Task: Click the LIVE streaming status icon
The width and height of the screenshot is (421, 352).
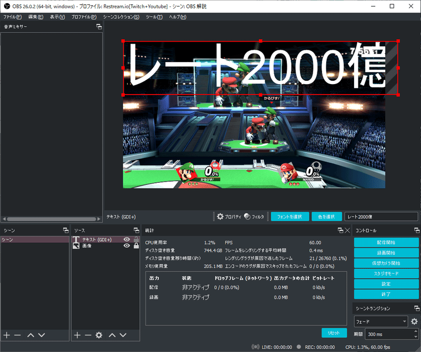Action: point(255,347)
